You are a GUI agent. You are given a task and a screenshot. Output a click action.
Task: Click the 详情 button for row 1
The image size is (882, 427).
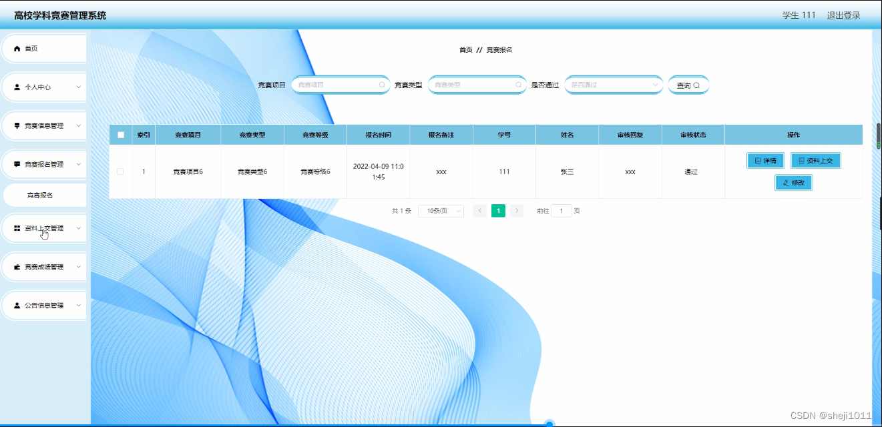[x=764, y=160]
